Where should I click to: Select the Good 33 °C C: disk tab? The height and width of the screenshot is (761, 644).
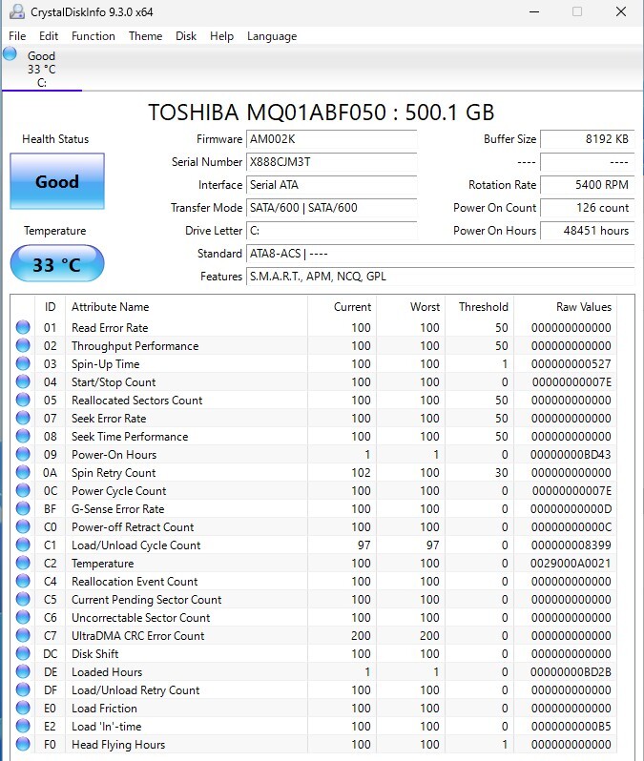click(42, 69)
